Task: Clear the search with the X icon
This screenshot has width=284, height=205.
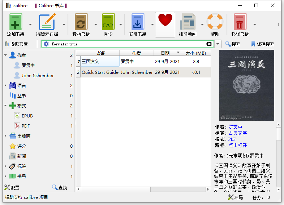Action: [209, 44]
